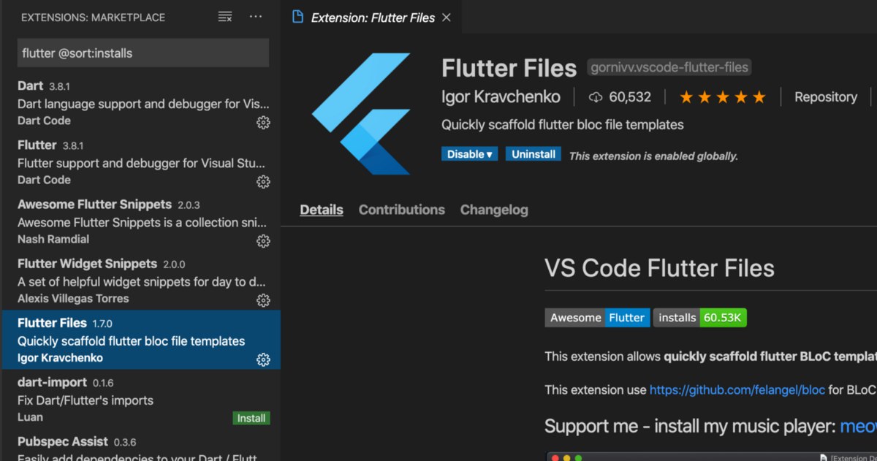Viewport: 877px width, 461px height.
Task: Open the manage gear for Flutter extension
Action: 263,181
